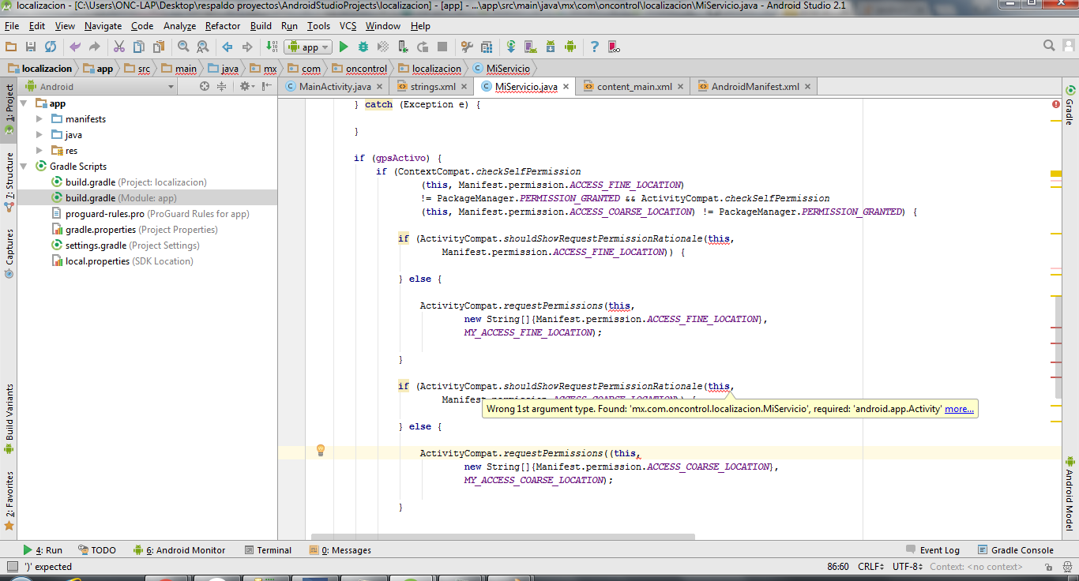This screenshot has height=581, width=1079.
Task: Open the CRLF line separator selector
Action: click(870, 566)
